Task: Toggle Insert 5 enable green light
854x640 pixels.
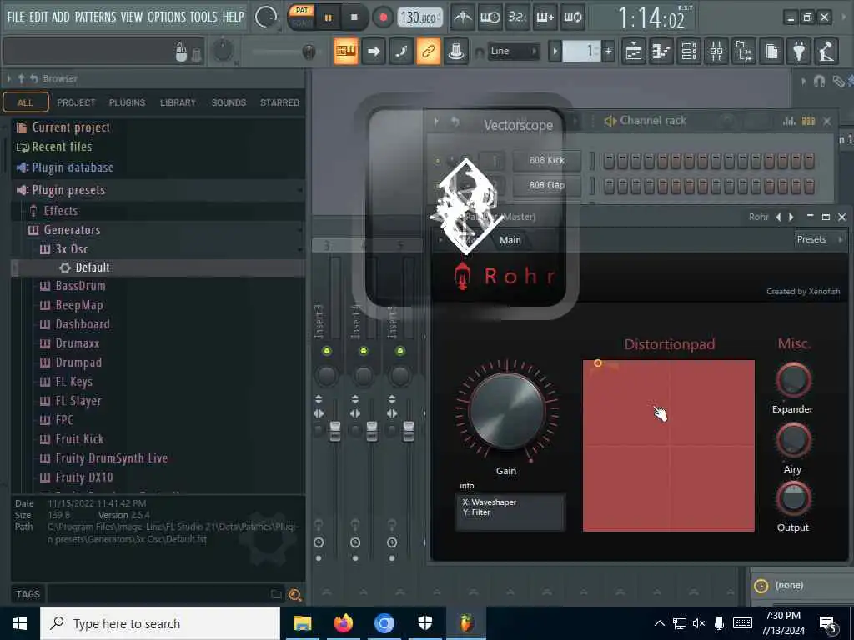Action: pyautogui.click(x=400, y=351)
